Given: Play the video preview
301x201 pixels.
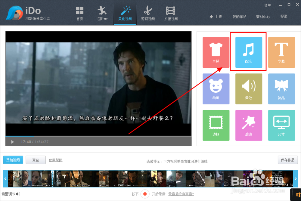Looking at the screenshot, I should tap(12, 142).
